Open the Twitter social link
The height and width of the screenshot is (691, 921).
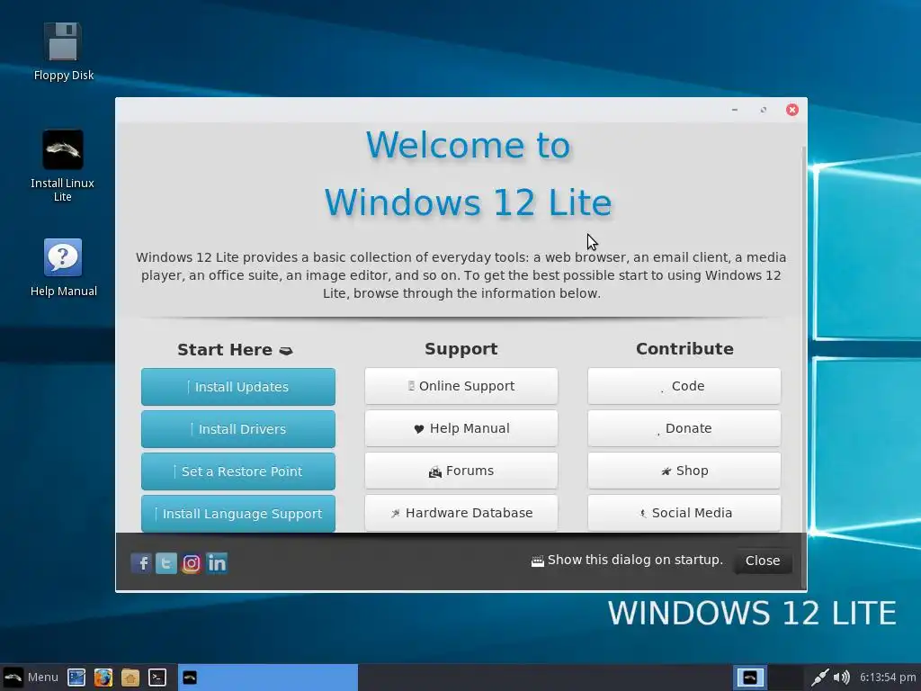(x=166, y=563)
